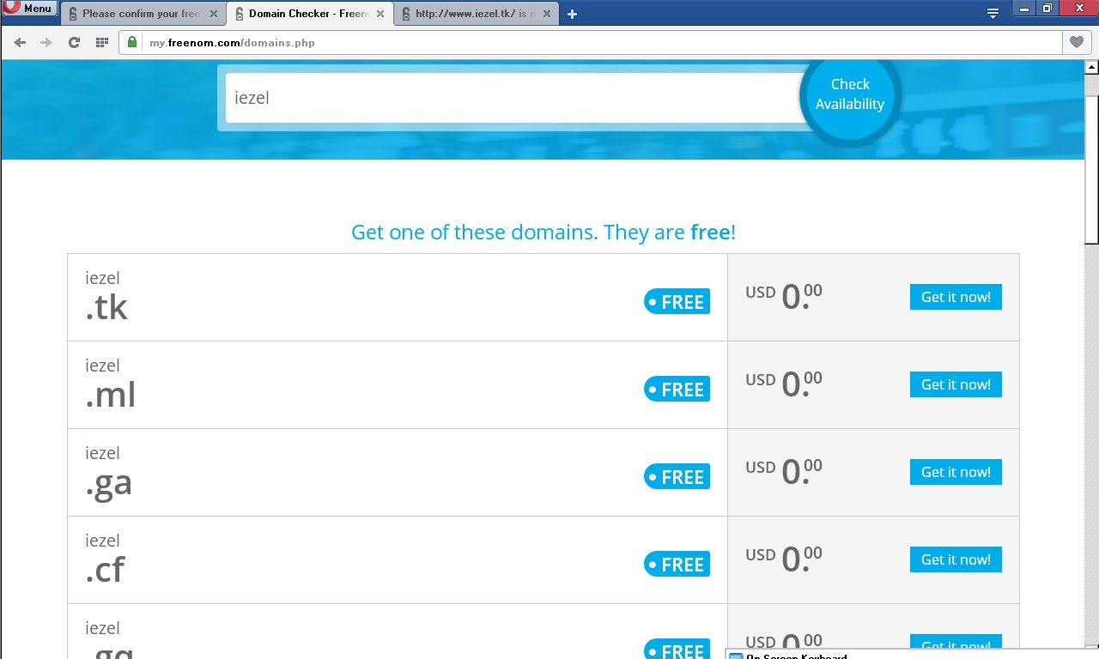Close the 'Please confirm your free' tab
This screenshot has height=659, width=1099.
[214, 14]
